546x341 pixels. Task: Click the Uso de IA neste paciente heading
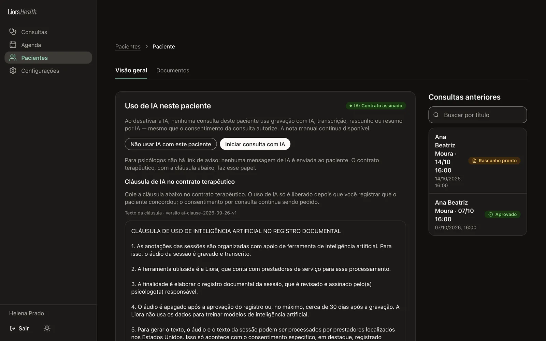[x=168, y=106]
